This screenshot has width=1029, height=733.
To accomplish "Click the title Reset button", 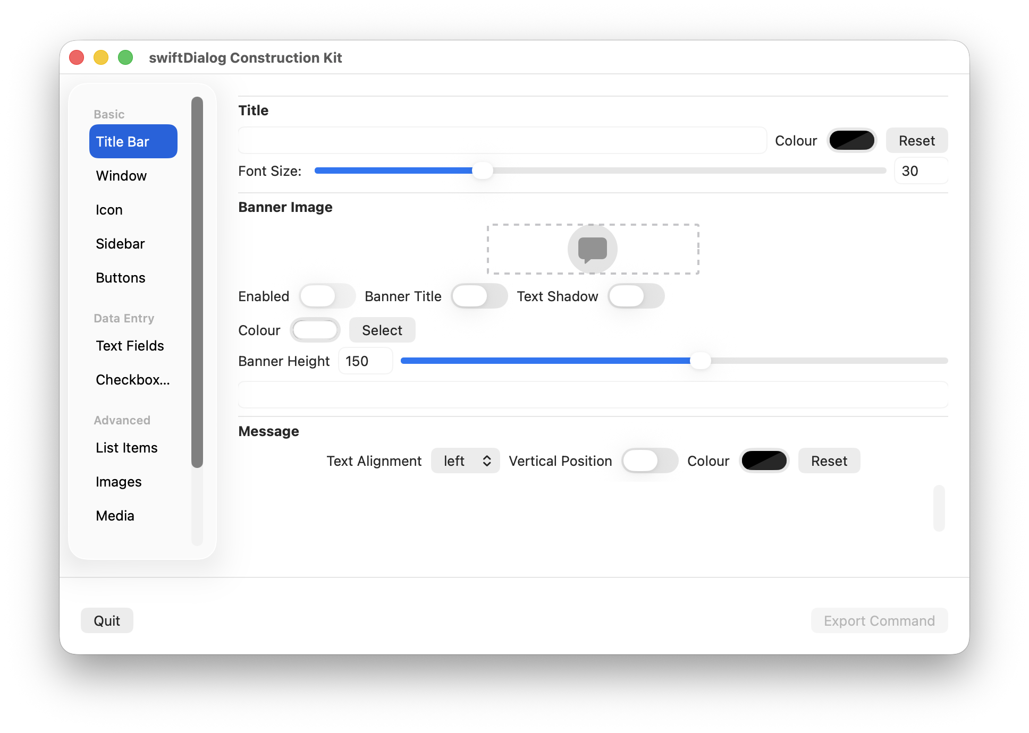I will click(x=916, y=141).
